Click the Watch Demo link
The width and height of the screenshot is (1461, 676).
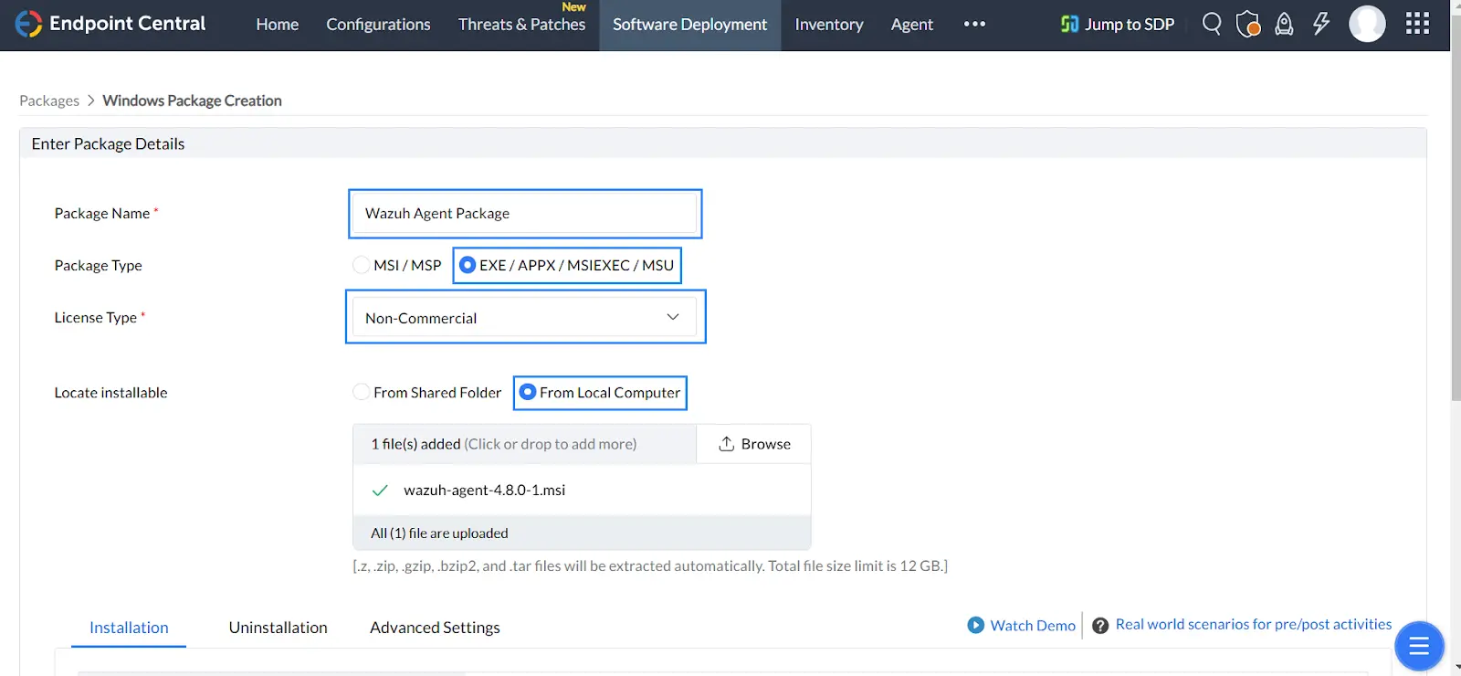1033,626
